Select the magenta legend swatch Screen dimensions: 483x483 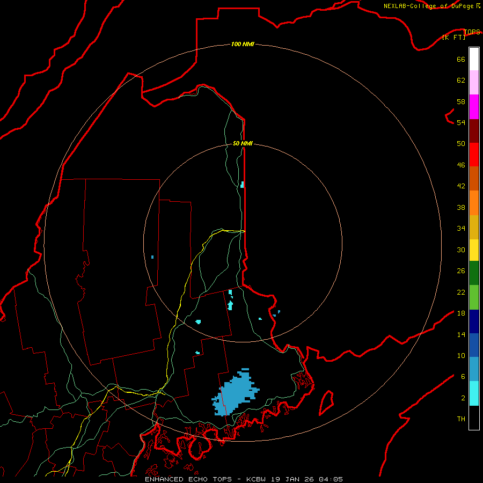coord(474,107)
